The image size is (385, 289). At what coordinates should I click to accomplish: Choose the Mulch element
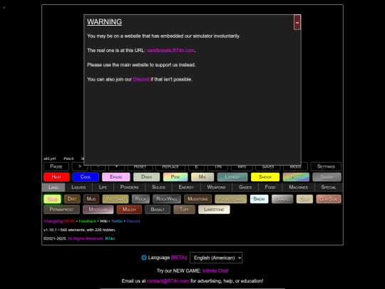(x=129, y=210)
